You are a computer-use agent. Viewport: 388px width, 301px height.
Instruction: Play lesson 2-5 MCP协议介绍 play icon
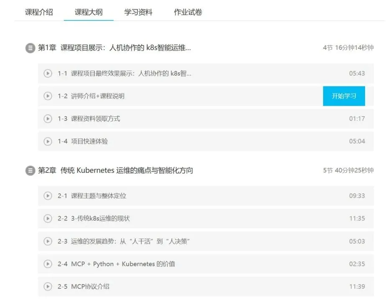click(48, 287)
